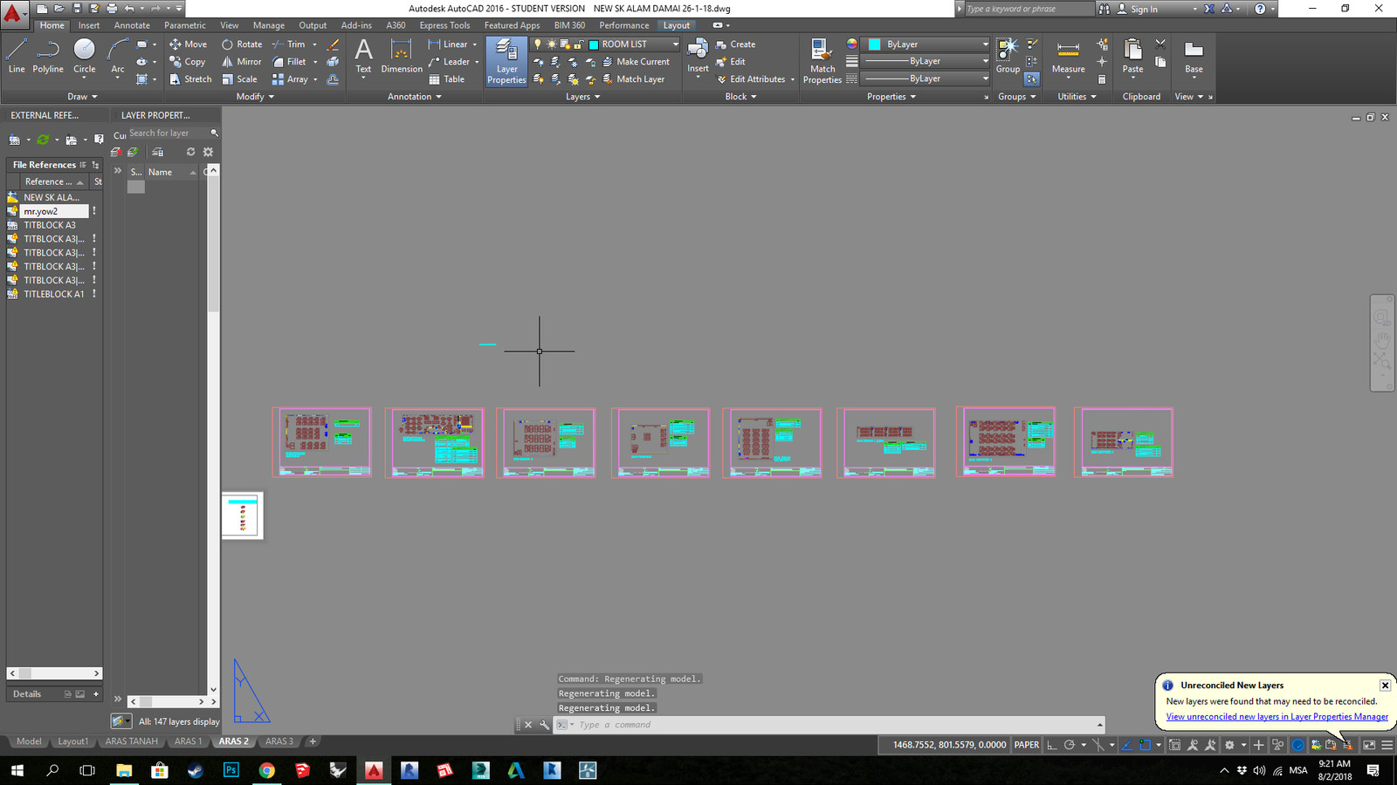The width and height of the screenshot is (1397, 785).
Task: Click Match Layer button
Action: [x=633, y=79]
